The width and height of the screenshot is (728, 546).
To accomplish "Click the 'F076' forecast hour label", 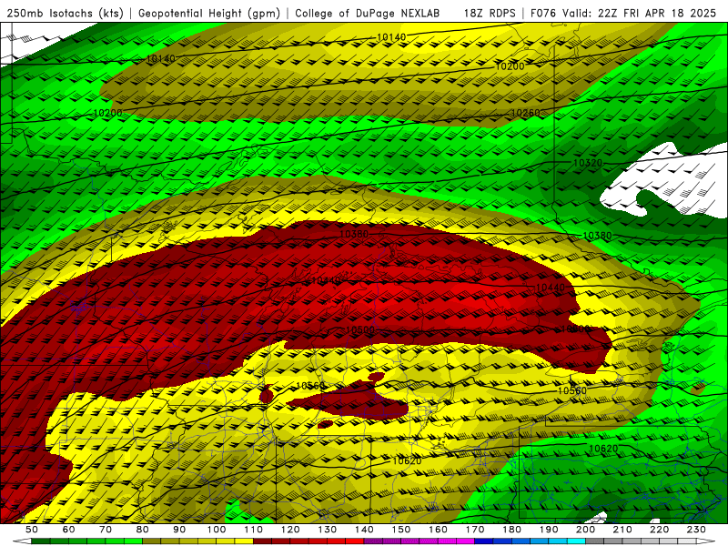I will [x=543, y=13].
